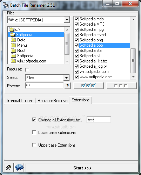Disable Change all Extensions to option
Screen dimensions: 141x175
click(x=34, y=120)
